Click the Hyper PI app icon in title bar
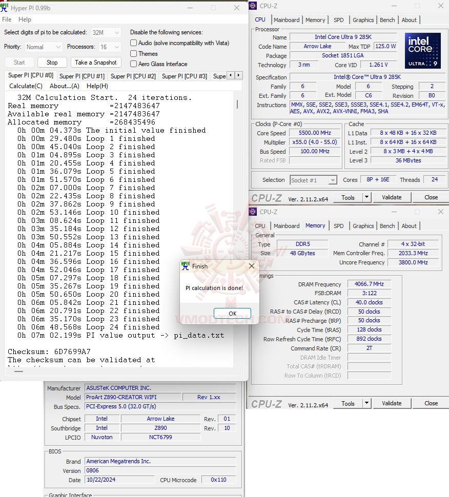 [4, 8]
